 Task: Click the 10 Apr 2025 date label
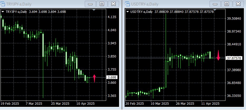pyautogui.click(x=86, y=104)
